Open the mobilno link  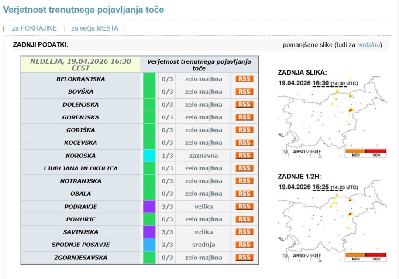369,44
